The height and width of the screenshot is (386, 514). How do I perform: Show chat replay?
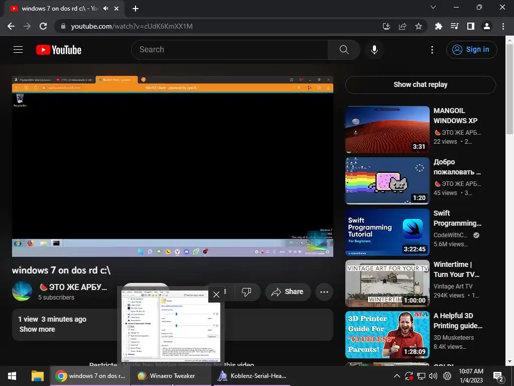(421, 84)
